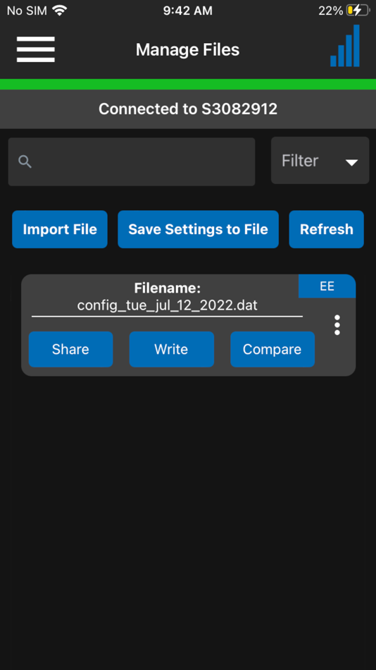Tap the Wi-Fi status icon
Screen dimensions: 376x670
coord(60,11)
